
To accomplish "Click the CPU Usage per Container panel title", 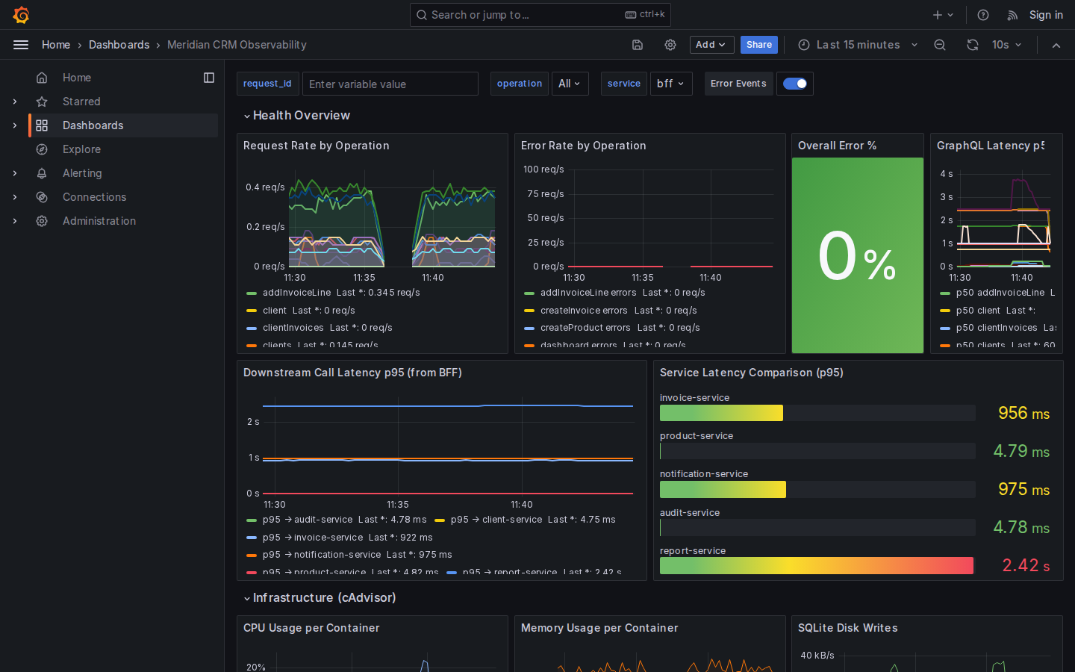I will (311, 628).
